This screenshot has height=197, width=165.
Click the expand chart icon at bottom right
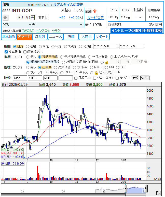click(158, 193)
